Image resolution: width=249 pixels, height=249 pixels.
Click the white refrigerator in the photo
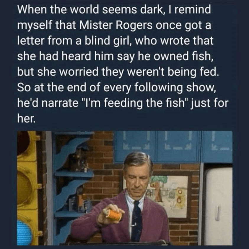[218, 205]
